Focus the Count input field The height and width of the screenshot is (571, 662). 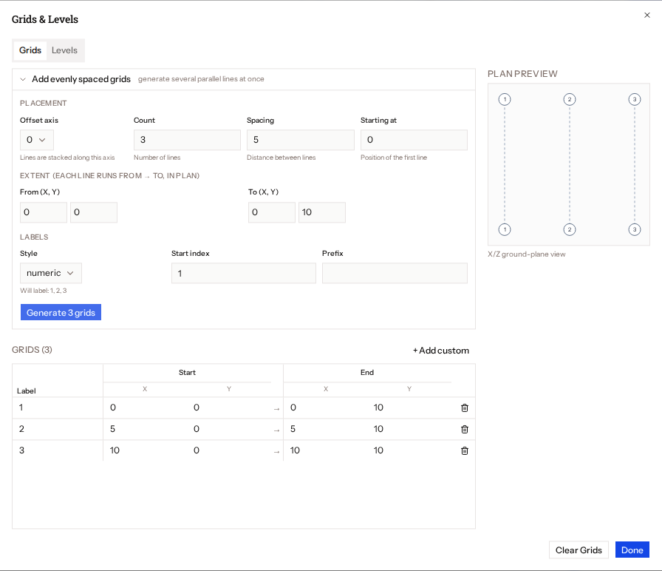coord(187,140)
